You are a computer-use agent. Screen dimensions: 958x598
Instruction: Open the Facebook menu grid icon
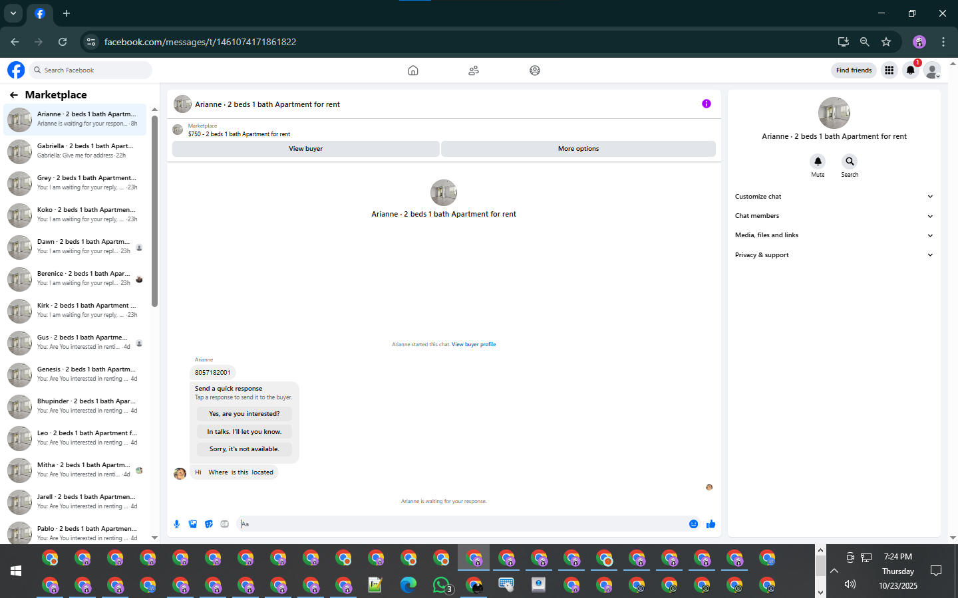pos(889,70)
